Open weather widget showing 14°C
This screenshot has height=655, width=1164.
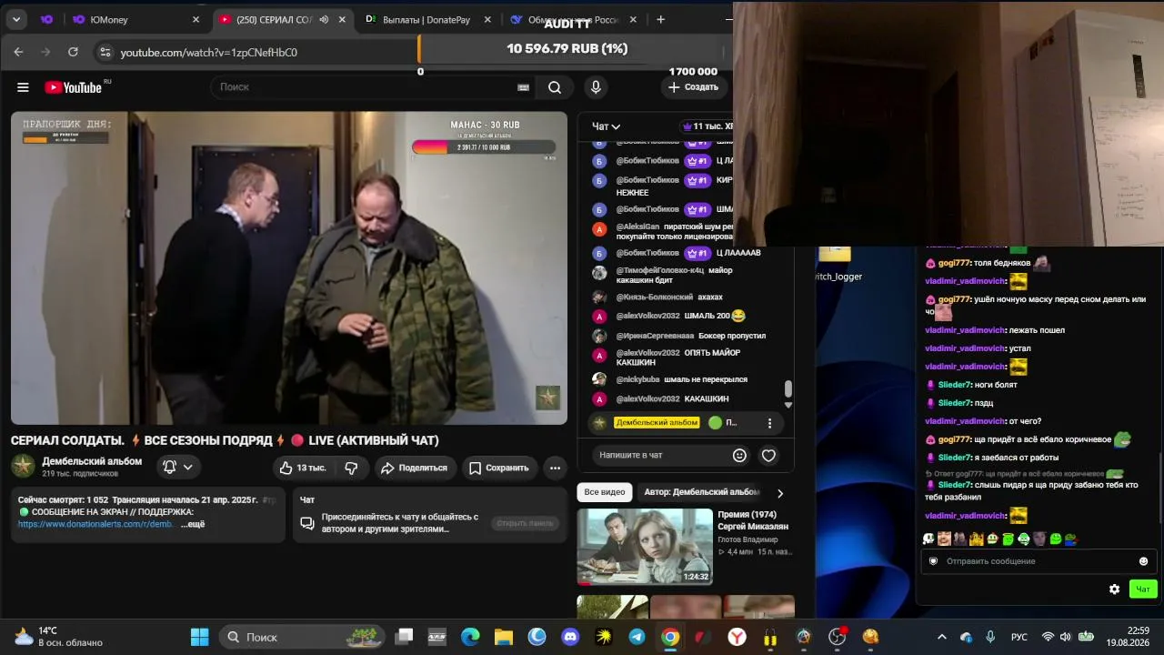(x=58, y=637)
